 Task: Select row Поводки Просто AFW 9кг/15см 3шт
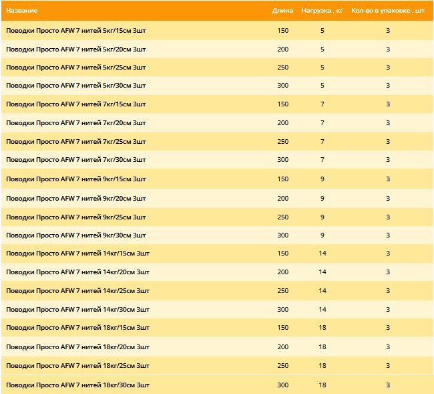click(x=217, y=179)
